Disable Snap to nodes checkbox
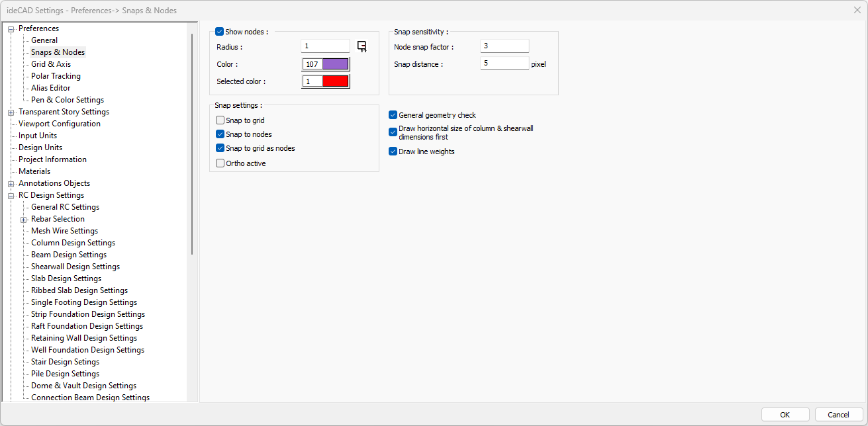This screenshot has width=868, height=426. [x=220, y=134]
